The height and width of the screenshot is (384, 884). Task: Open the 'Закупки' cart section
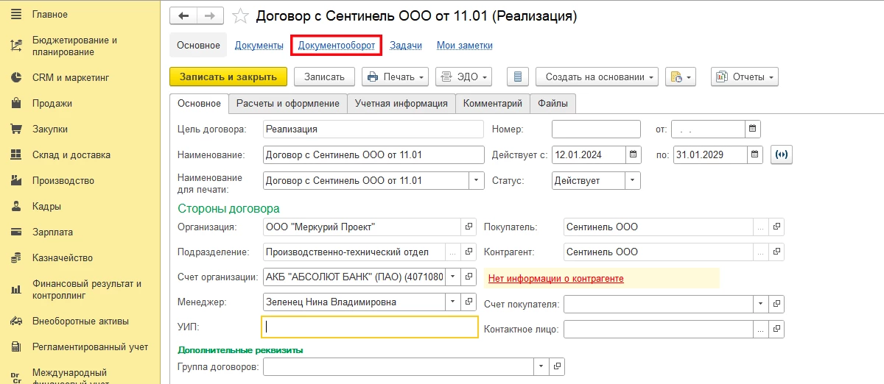tap(49, 129)
